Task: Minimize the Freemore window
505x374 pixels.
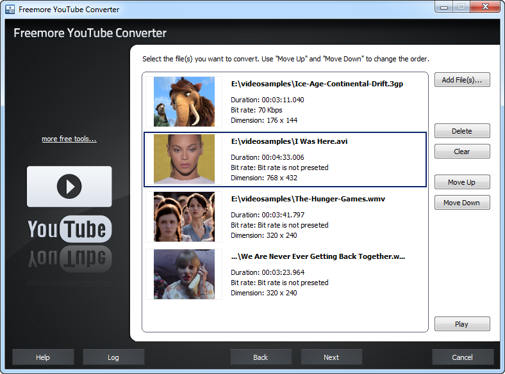Action: [x=444, y=6]
